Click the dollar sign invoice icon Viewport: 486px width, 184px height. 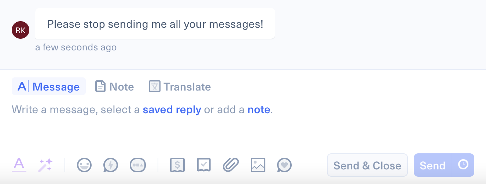coord(177,165)
